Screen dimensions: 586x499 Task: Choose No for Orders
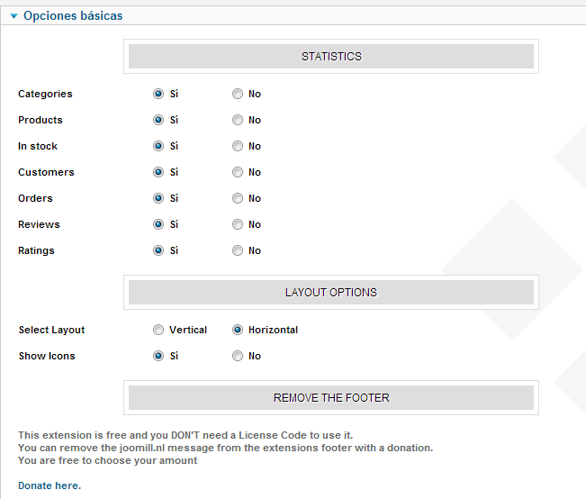point(238,198)
